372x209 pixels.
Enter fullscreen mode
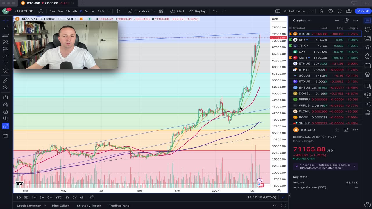(340, 11)
